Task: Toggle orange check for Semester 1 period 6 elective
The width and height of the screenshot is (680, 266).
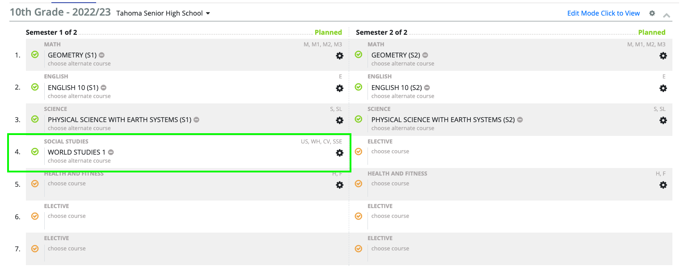Action: tap(35, 216)
